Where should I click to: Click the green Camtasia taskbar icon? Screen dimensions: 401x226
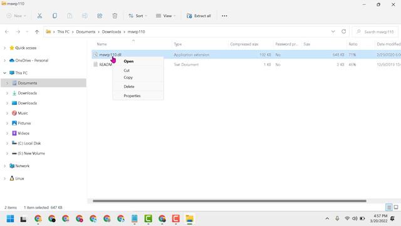coord(148,218)
